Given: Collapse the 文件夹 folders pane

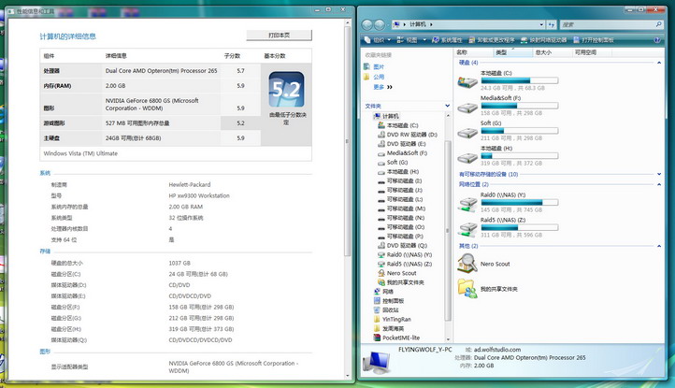Looking at the screenshot, I should 444,106.
